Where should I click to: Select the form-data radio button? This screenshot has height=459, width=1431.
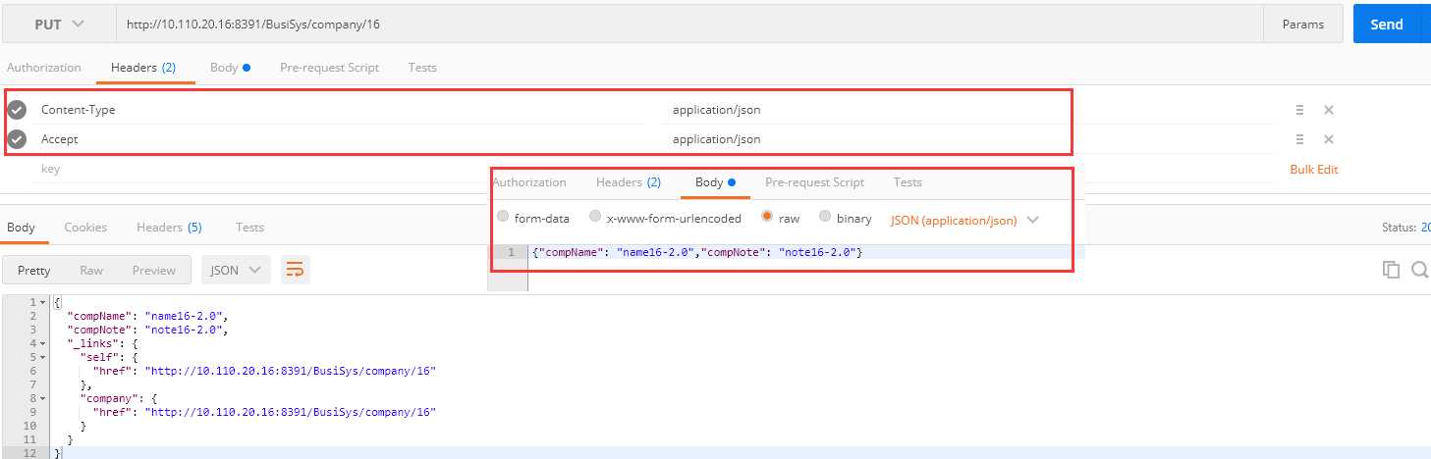pos(504,218)
